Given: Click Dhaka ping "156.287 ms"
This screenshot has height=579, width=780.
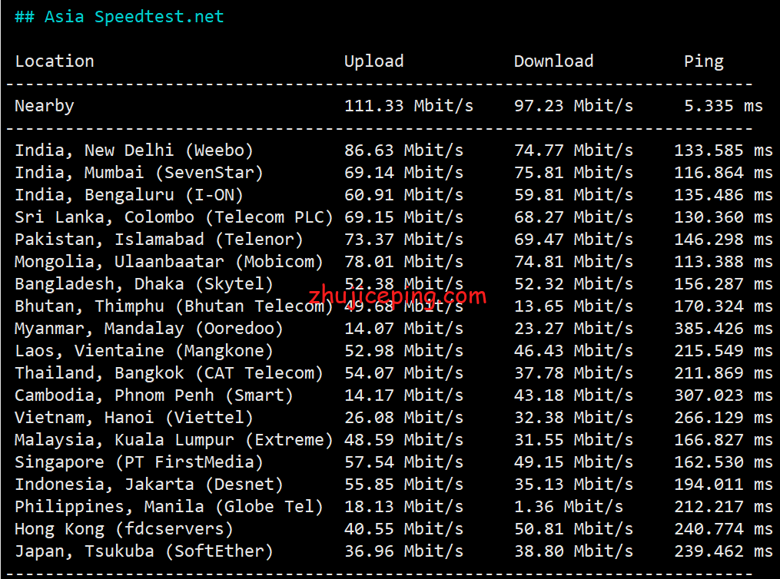Looking at the screenshot, I should tap(723, 284).
